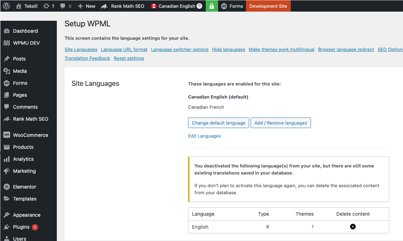Image resolution: width=403 pixels, height=241 pixels.
Task: Click the plus New content button
Action: click(x=86, y=6)
